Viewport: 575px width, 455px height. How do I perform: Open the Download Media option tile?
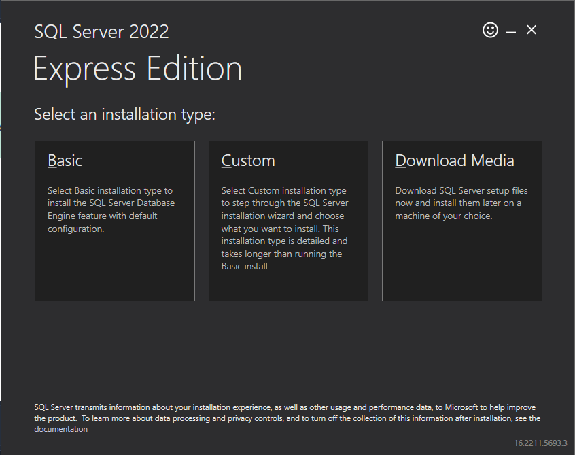(x=461, y=220)
